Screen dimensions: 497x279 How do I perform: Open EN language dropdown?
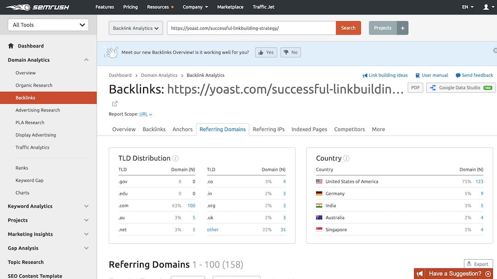pyautogui.click(x=468, y=7)
